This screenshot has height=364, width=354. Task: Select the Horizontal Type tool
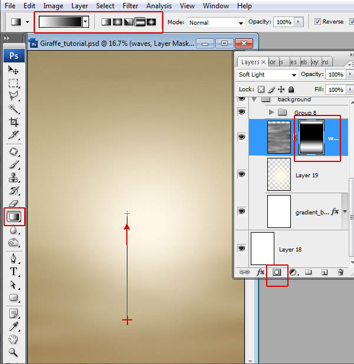[x=14, y=272]
